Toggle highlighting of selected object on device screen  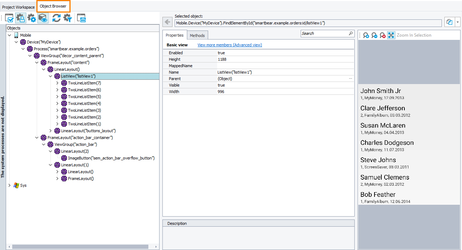click(x=43, y=18)
